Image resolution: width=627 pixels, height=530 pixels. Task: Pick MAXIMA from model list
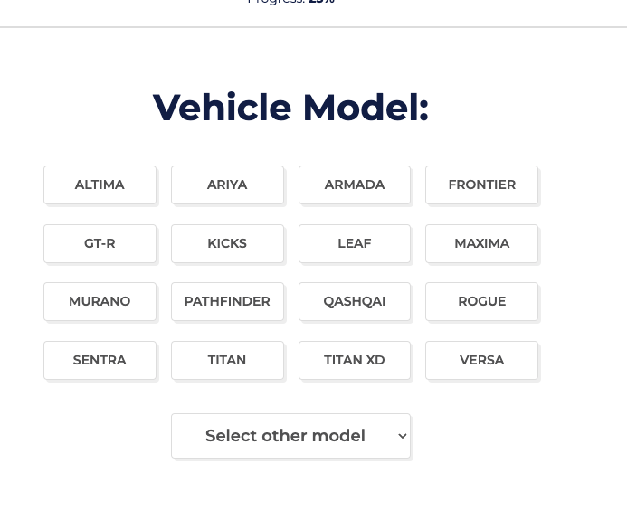click(481, 243)
